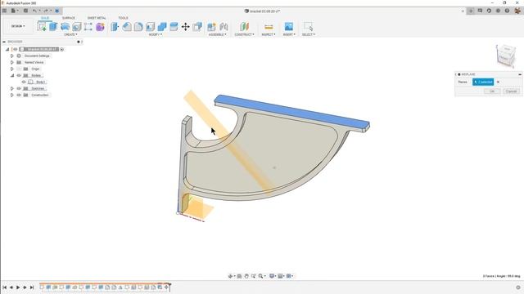The image size is (524, 294).
Task: Toggle visibility of the Bodies folder
Action: tap(19, 75)
